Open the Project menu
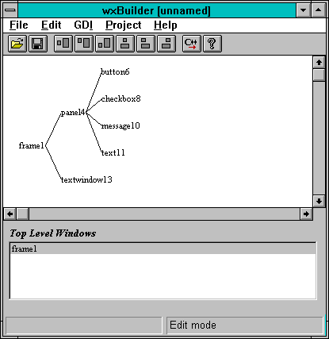 124,25
